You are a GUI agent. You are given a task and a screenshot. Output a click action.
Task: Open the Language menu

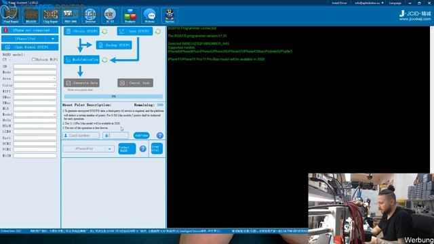(395, 3)
